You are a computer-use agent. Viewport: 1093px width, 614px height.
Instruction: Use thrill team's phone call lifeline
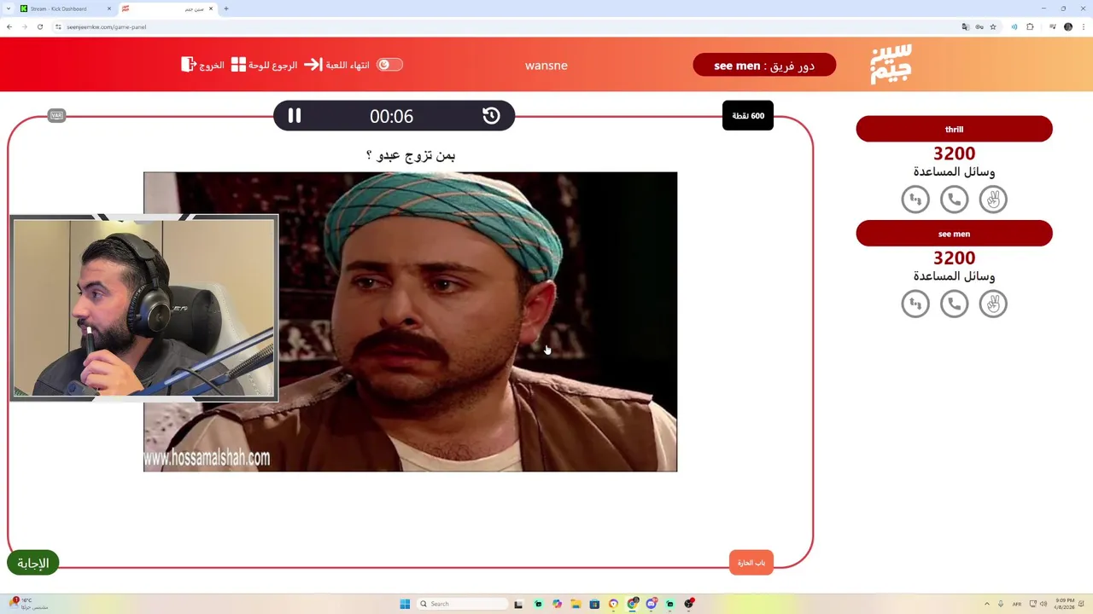pos(954,200)
